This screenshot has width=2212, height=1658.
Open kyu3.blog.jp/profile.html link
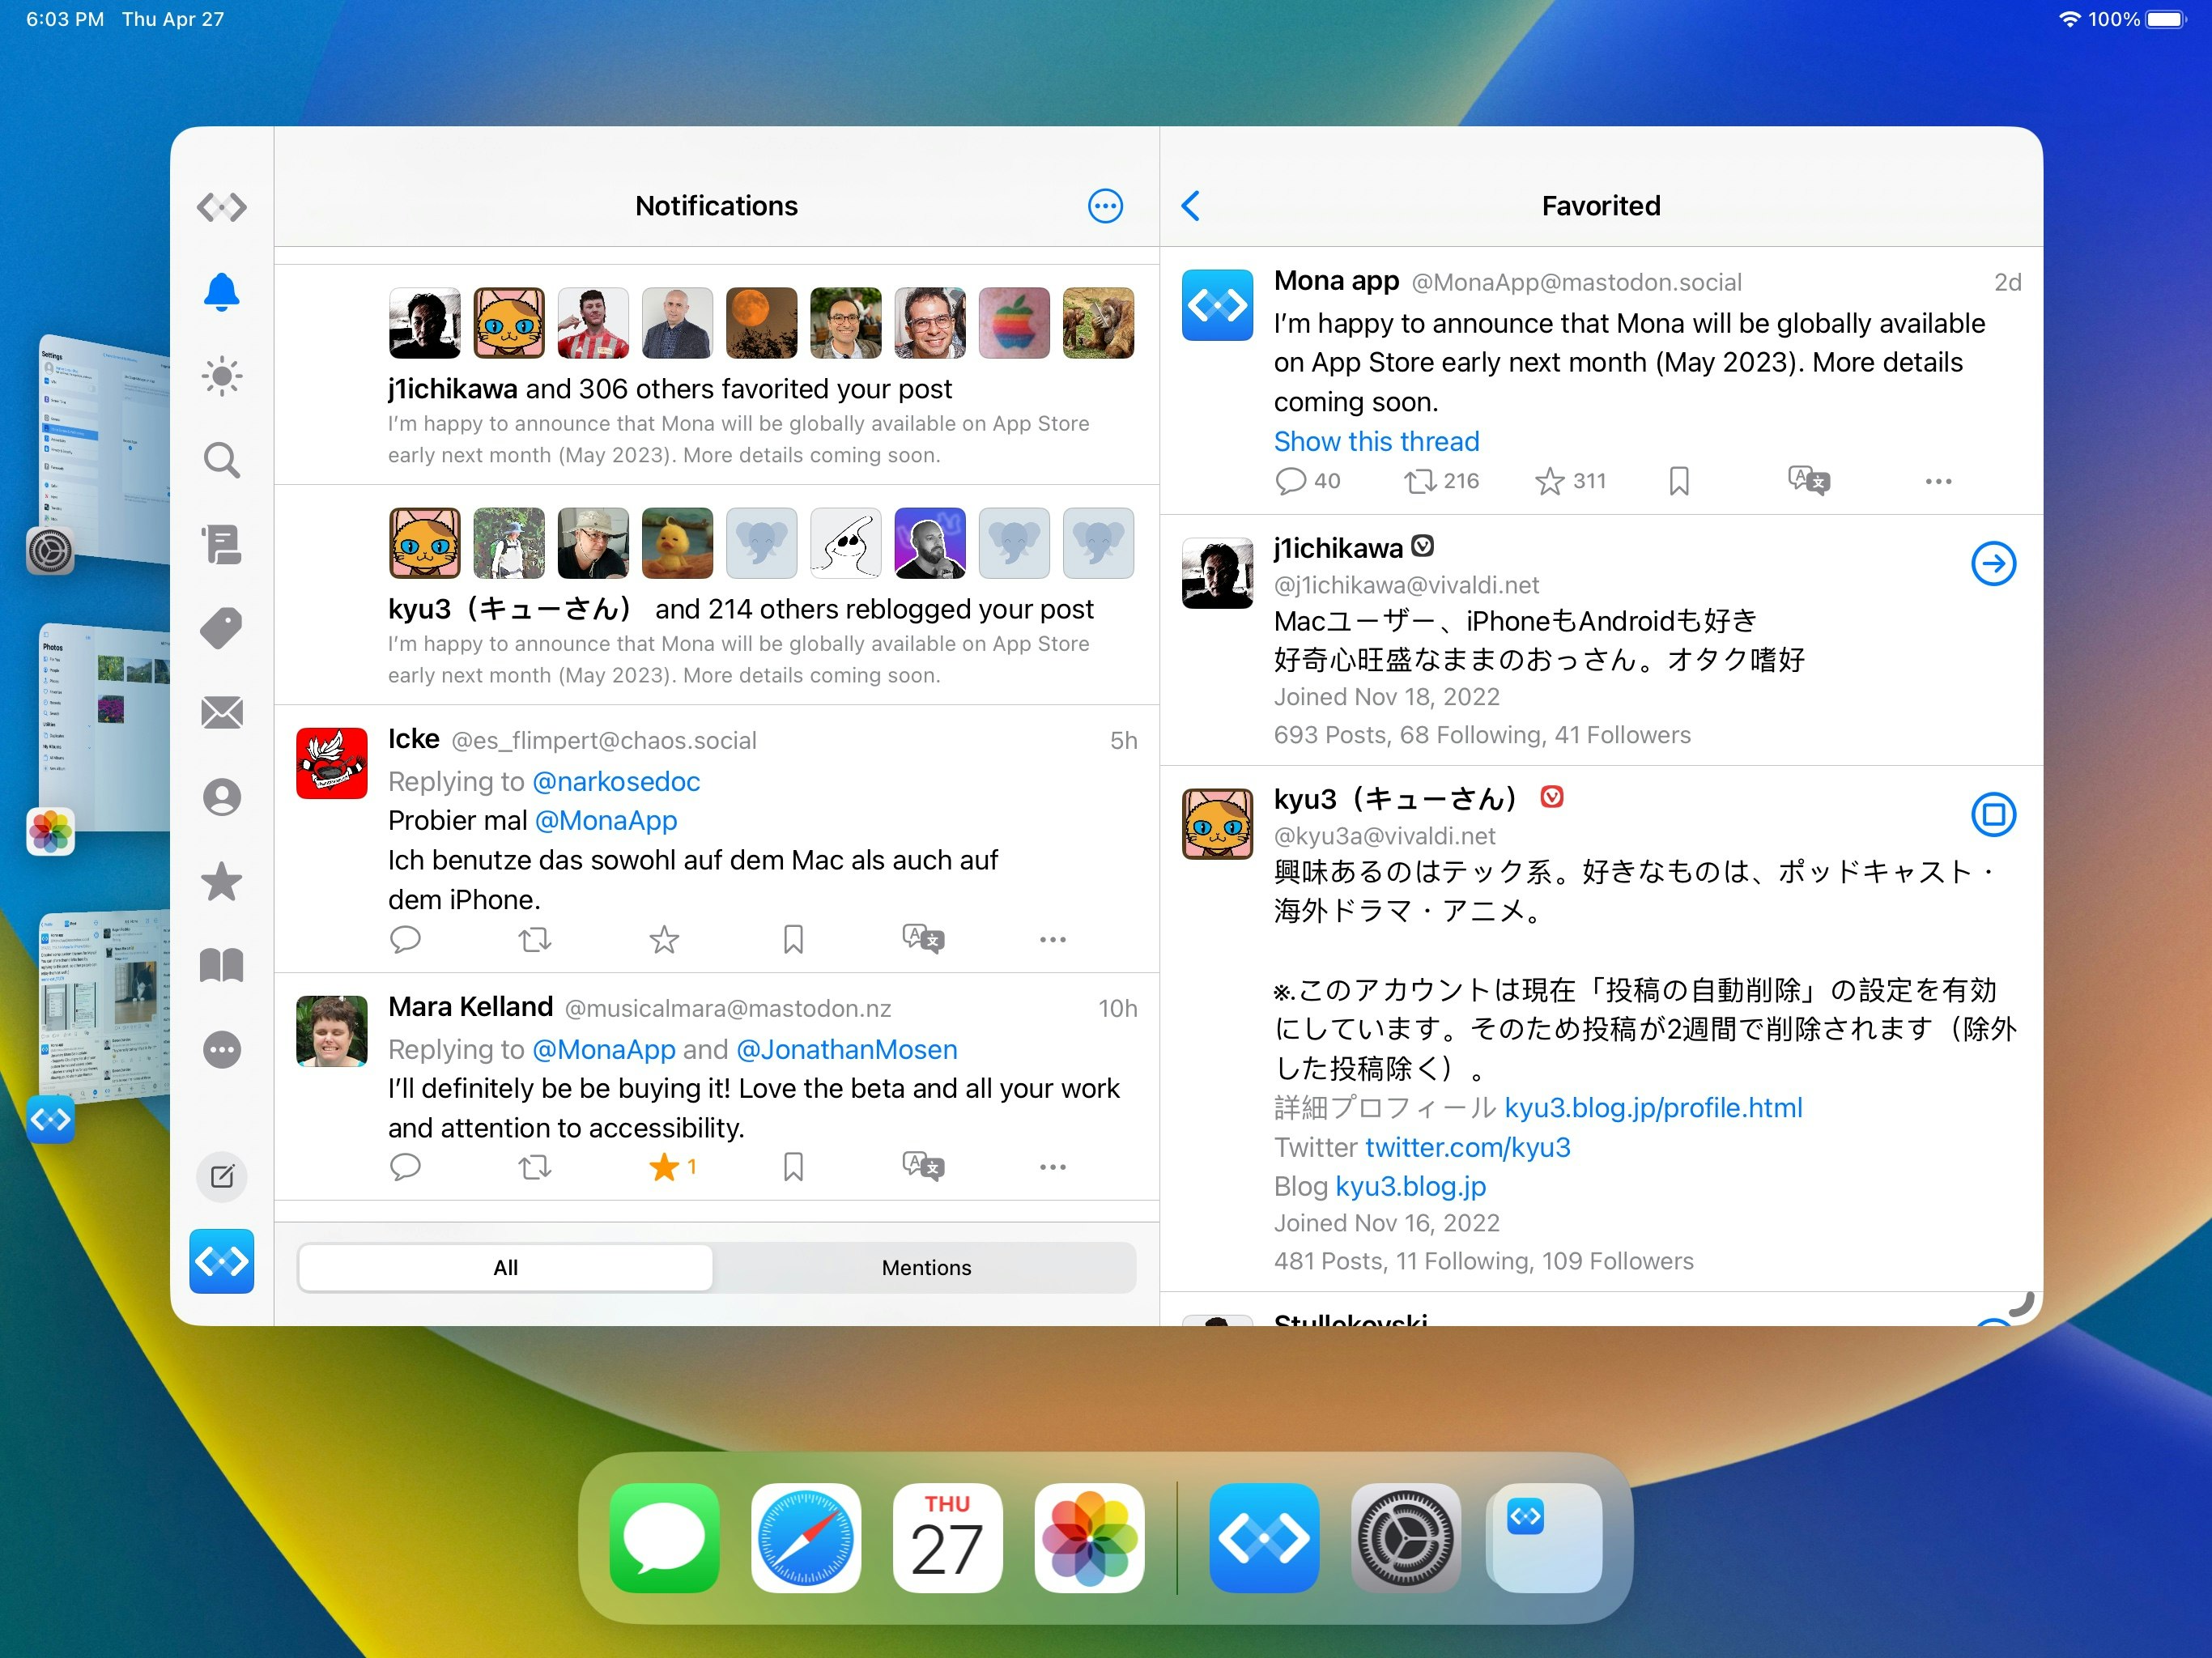[1653, 1107]
